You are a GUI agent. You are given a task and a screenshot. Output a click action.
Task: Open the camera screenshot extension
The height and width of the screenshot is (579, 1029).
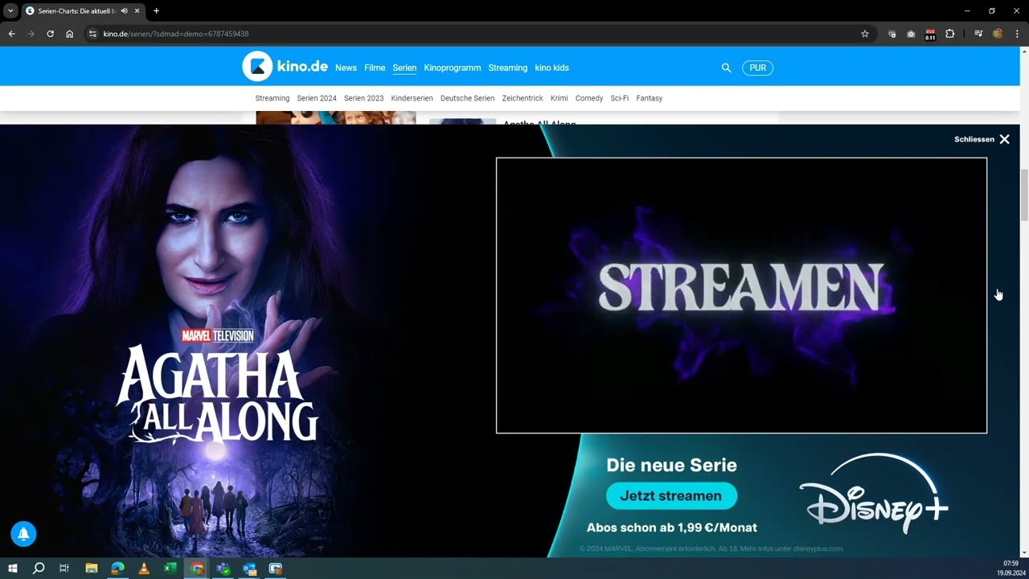[911, 34]
